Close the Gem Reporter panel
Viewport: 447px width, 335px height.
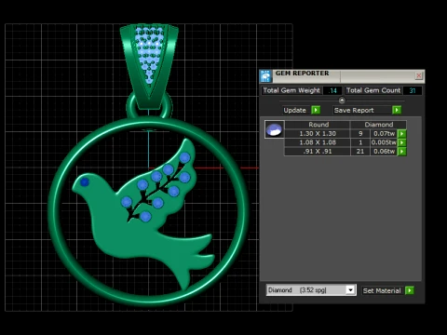coord(419,75)
